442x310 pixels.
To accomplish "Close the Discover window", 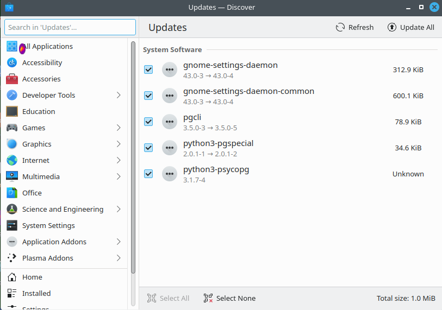I will coord(434,7).
